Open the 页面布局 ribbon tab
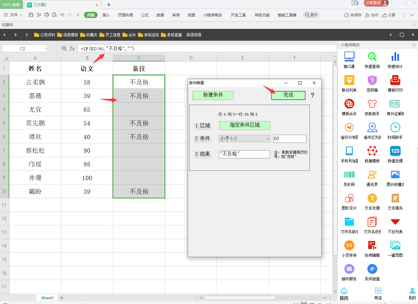Image resolution: width=418 pixels, height=304 pixels. coord(126,15)
